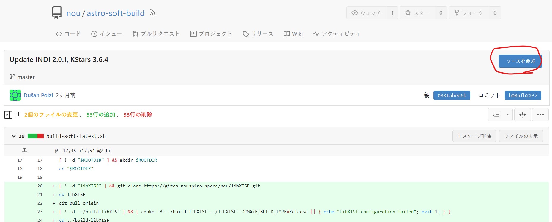Click 53行の追加 text
This screenshot has height=222, width=552.
[x=101, y=115]
